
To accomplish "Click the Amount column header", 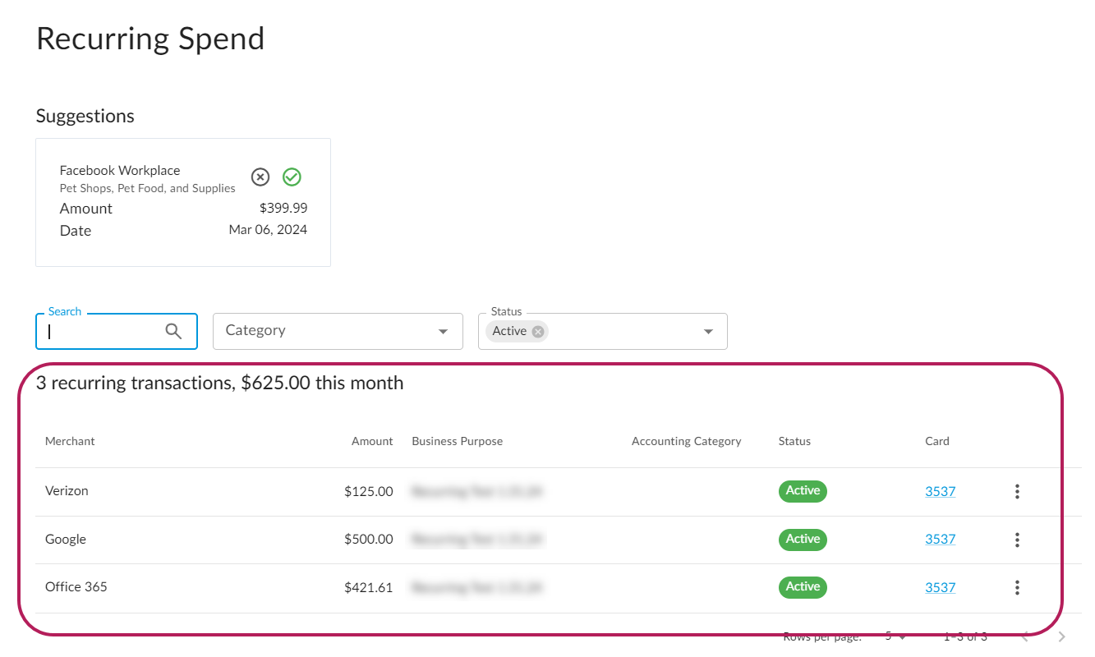I will pos(372,441).
